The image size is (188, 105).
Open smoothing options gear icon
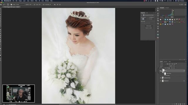(x=55, y=5)
